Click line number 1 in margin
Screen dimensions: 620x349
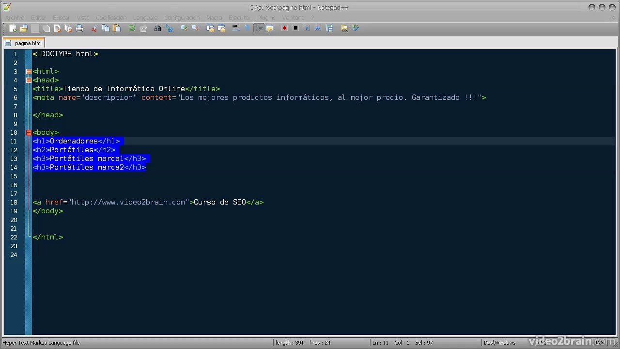pos(15,54)
